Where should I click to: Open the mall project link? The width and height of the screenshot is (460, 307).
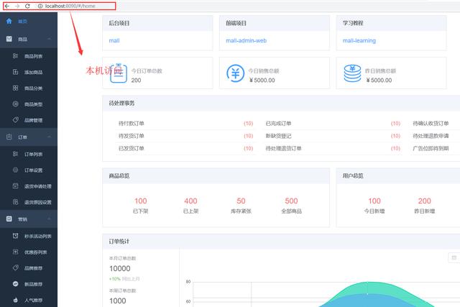114,40
